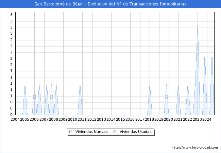Click the 2016 x-axis label
221x153 pixels.
(x=130, y=119)
